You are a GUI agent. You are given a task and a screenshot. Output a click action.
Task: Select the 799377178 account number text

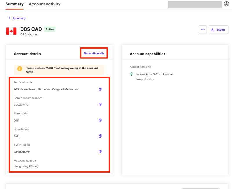tap(21, 105)
